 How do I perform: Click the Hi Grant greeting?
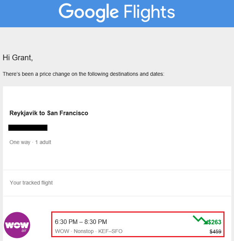tap(18, 58)
